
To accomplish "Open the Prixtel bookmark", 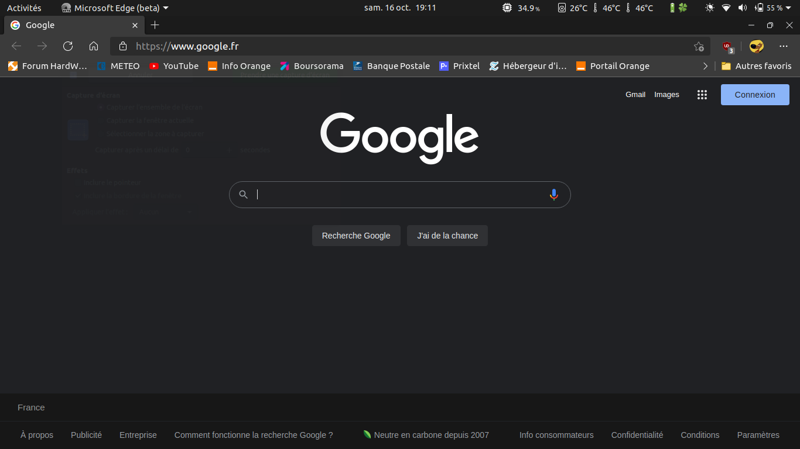I will click(x=460, y=66).
